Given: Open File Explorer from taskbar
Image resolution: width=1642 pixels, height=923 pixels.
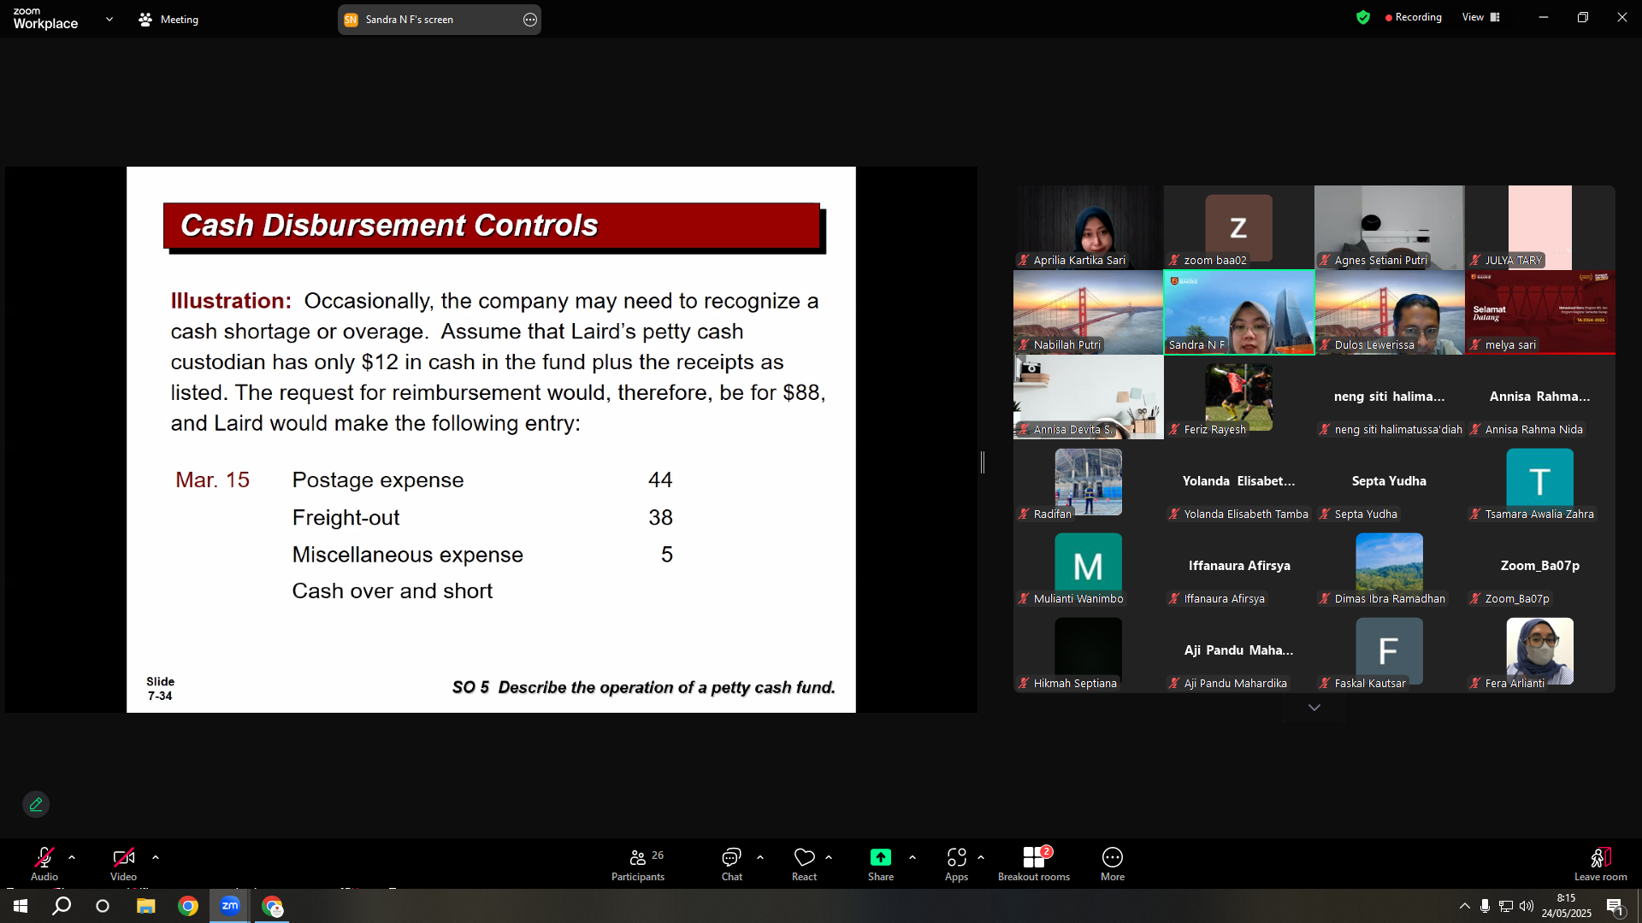Looking at the screenshot, I should click(145, 906).
